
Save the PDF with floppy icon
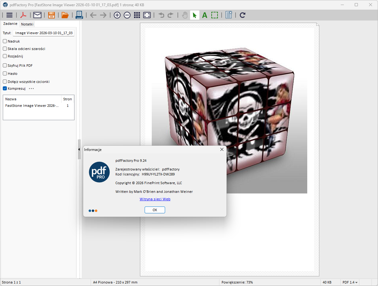pyautogui.click(x=52, y=15)
